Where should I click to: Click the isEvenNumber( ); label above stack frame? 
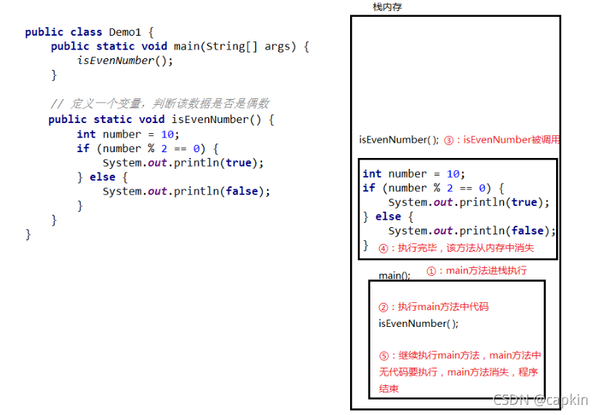pyautogui.click(x=399, y=140)
